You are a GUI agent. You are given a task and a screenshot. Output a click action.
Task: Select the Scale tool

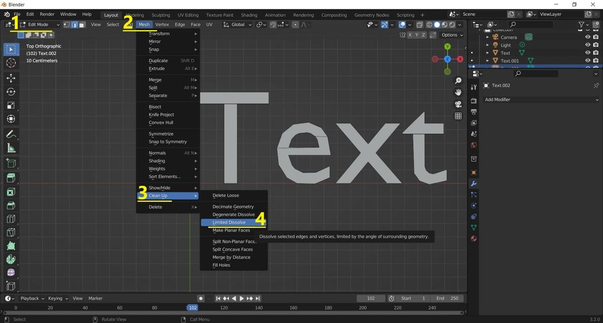click(11, 105)
